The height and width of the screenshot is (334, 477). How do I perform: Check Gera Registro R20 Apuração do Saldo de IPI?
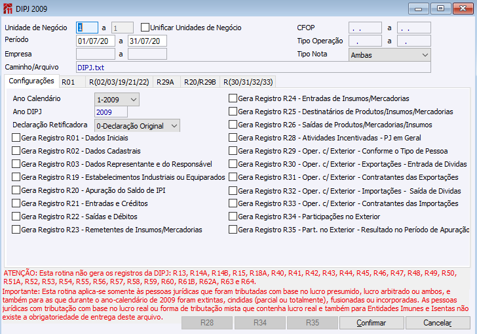click(x=16, y=190)
